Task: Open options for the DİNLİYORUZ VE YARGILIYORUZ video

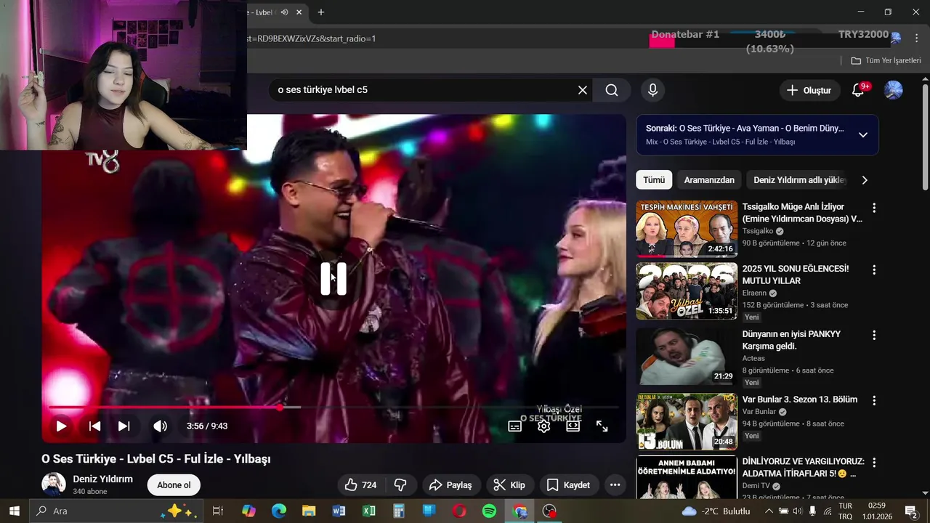Action: (874, 462)
